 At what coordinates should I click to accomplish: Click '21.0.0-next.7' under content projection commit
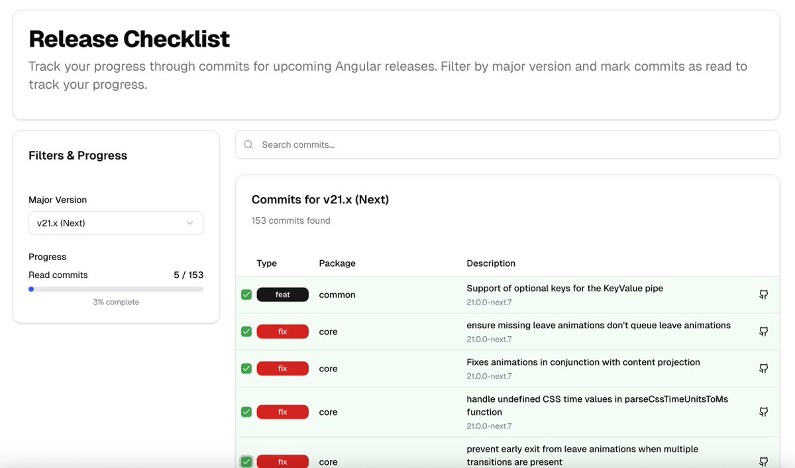click(x=490, y=377)
